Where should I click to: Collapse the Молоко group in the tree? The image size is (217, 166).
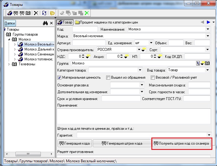tap(9, 39)
